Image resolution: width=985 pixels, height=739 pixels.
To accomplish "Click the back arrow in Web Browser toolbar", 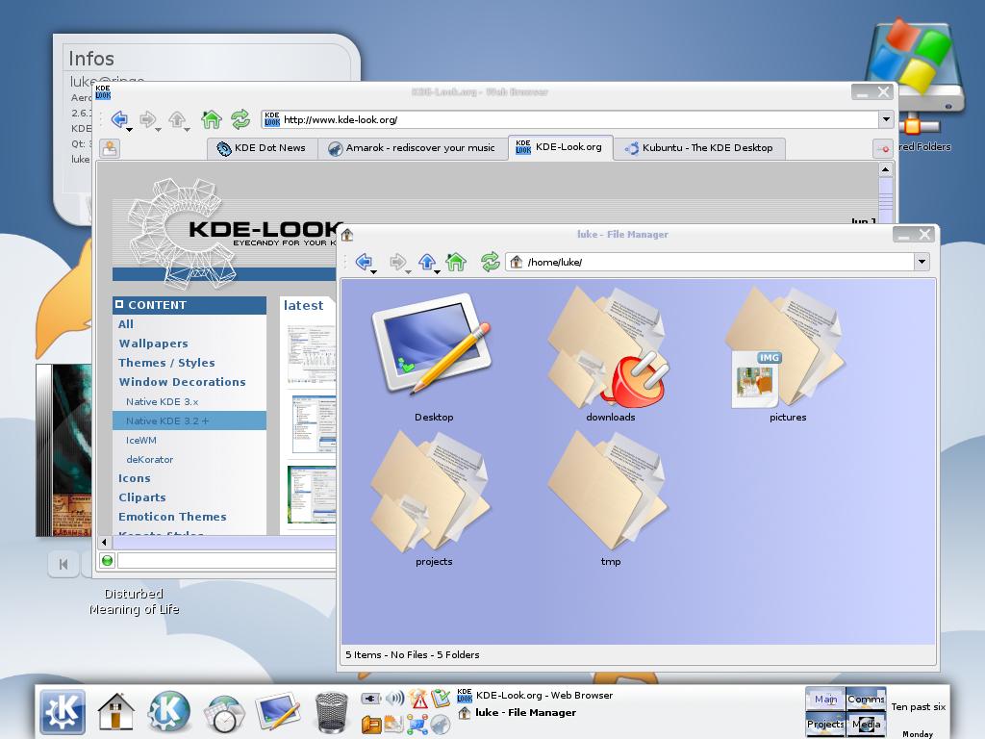I will click(118, 118).
